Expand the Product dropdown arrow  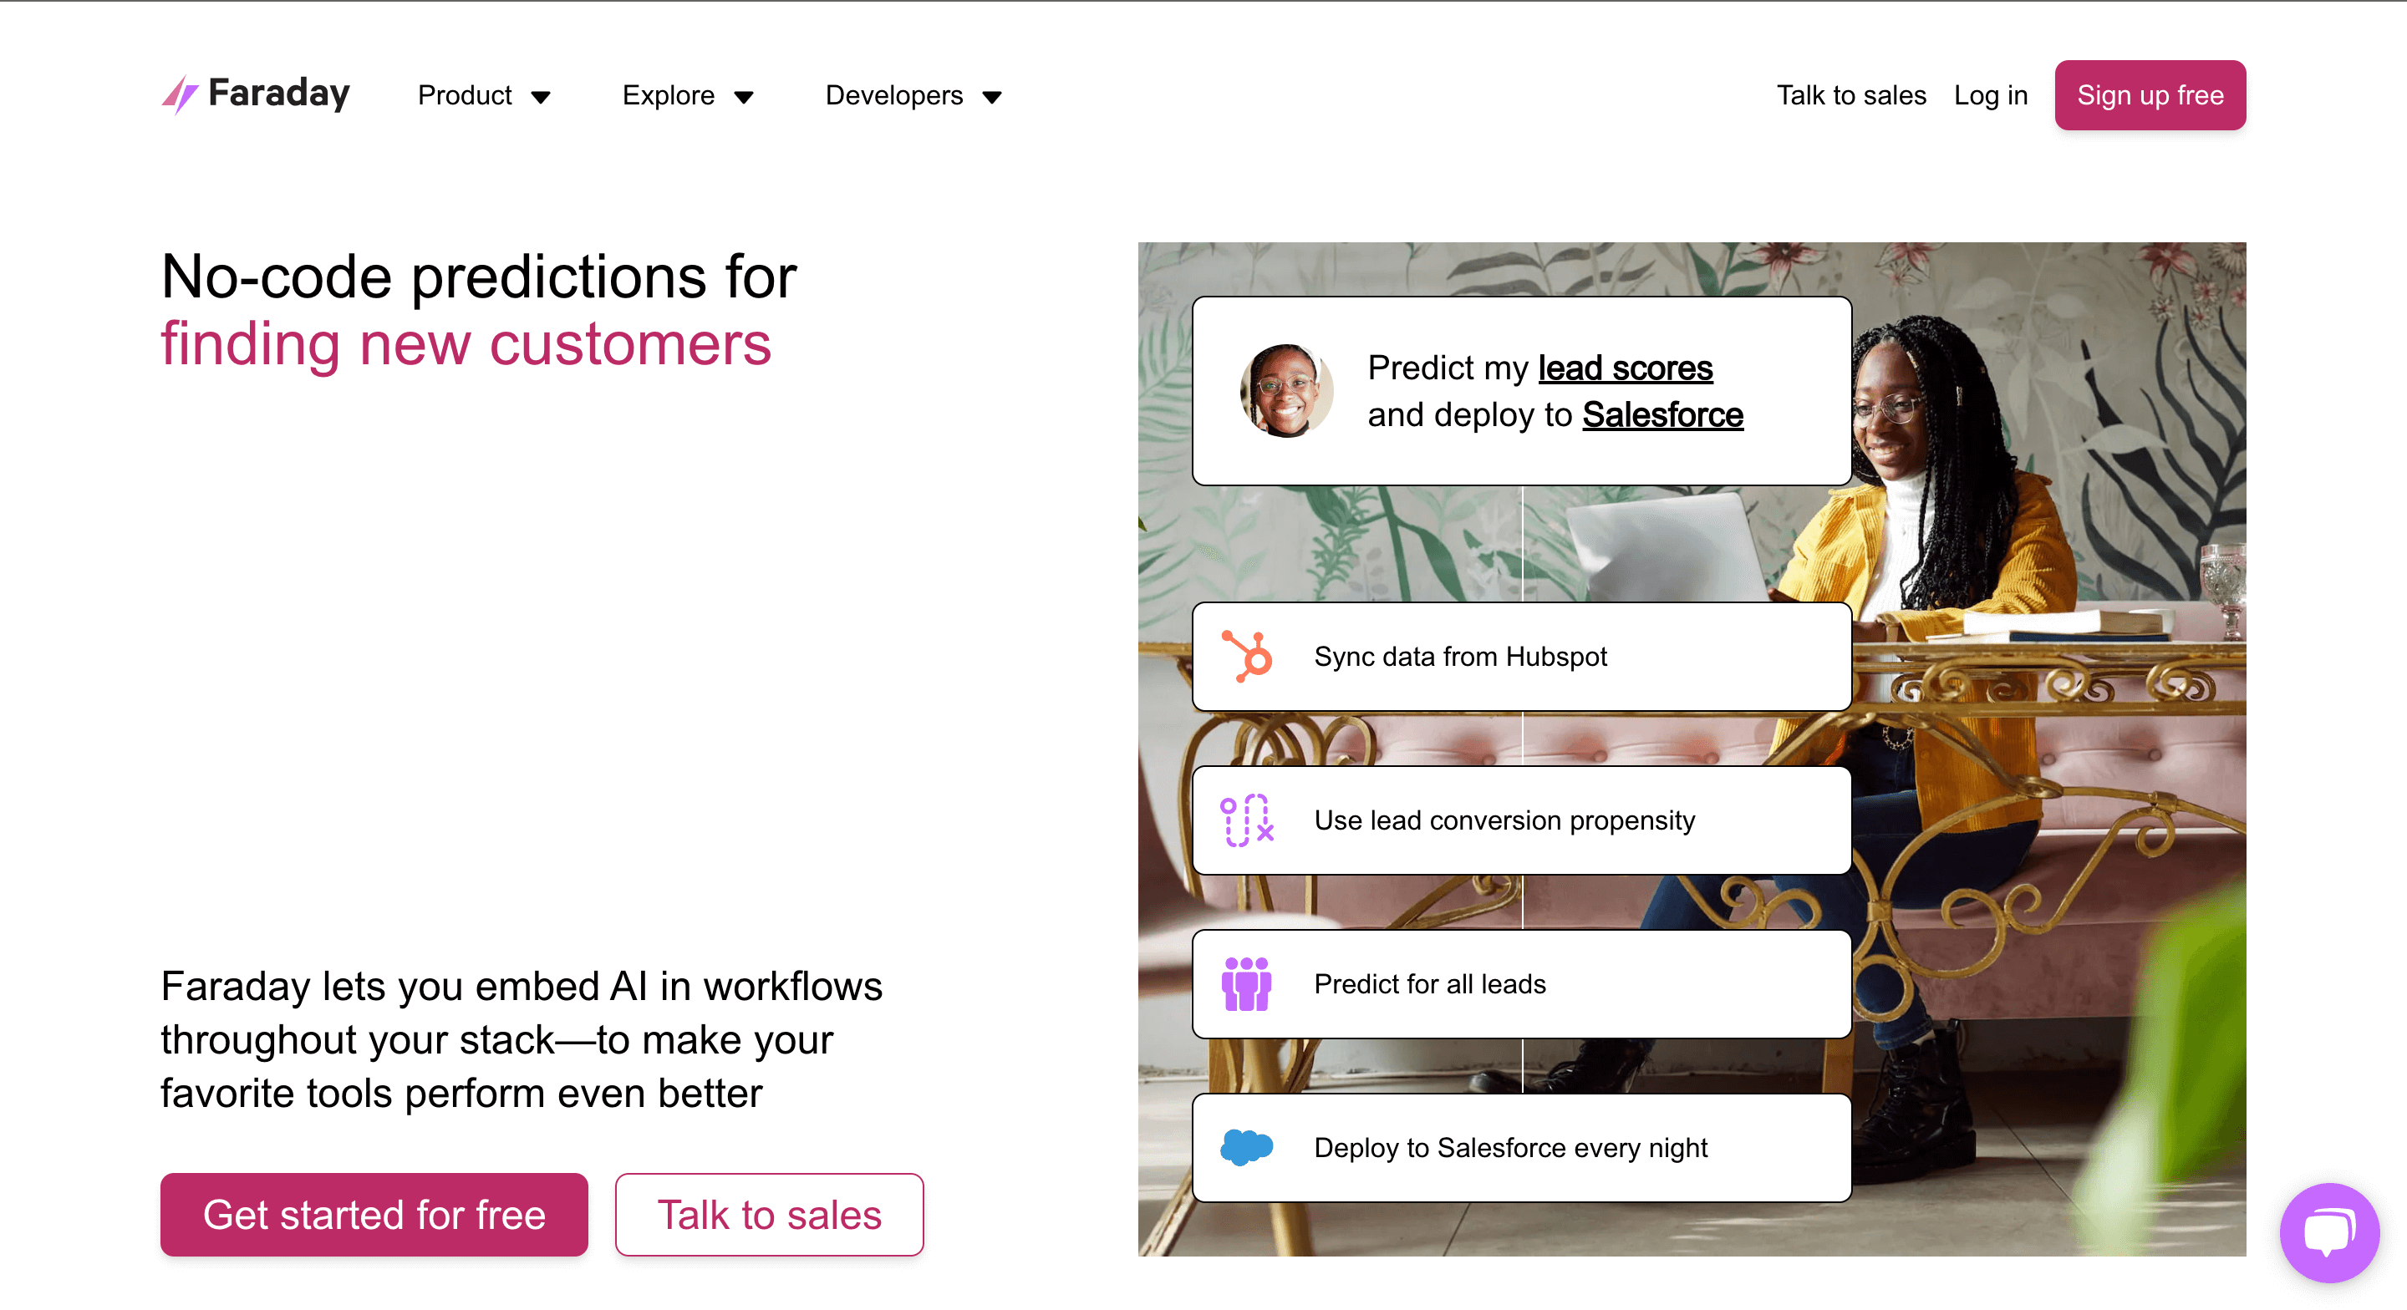coord(541,97)
